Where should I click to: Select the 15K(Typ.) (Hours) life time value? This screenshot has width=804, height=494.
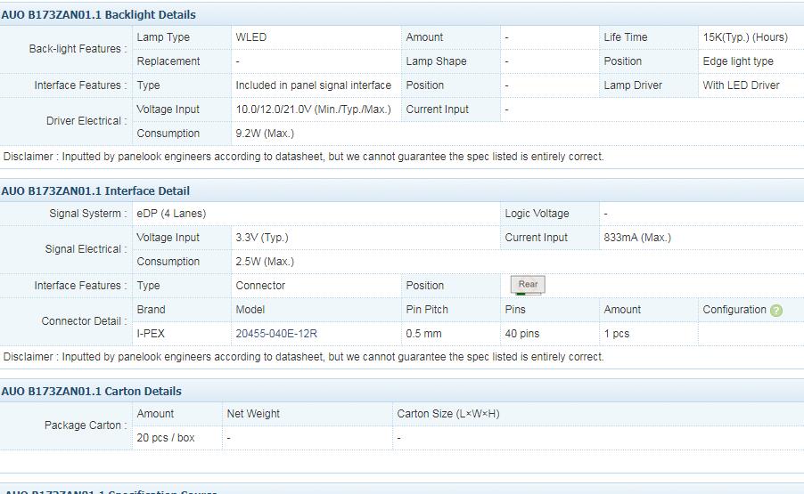click(x=745, y=37)
